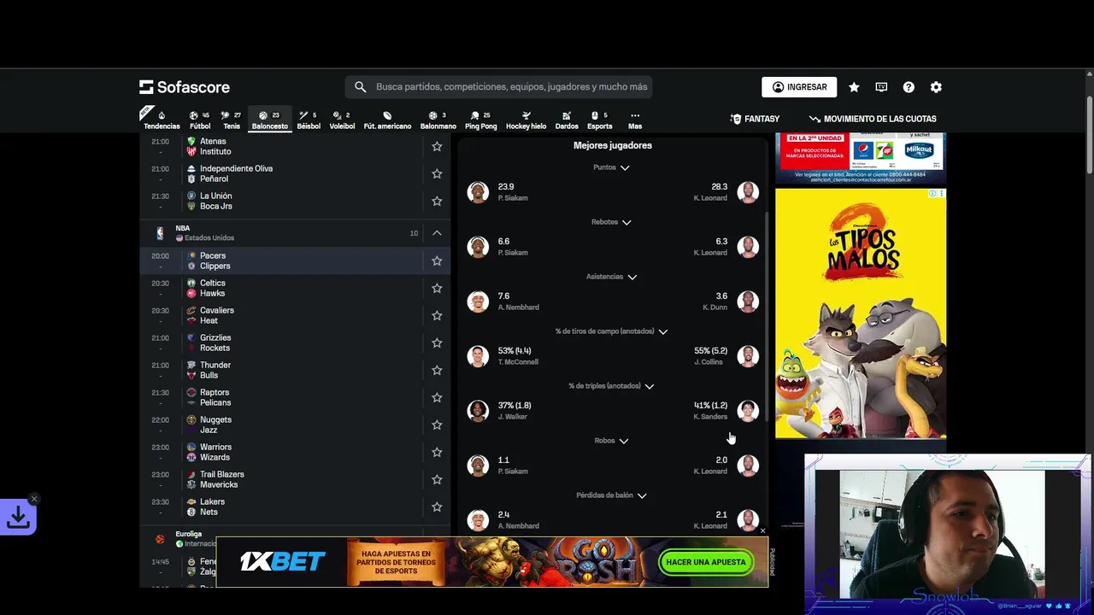Favorite the Nuggets vs Jazz match
The width and height of the screenshot is (1094, 615).
click(x=437, y=425)
